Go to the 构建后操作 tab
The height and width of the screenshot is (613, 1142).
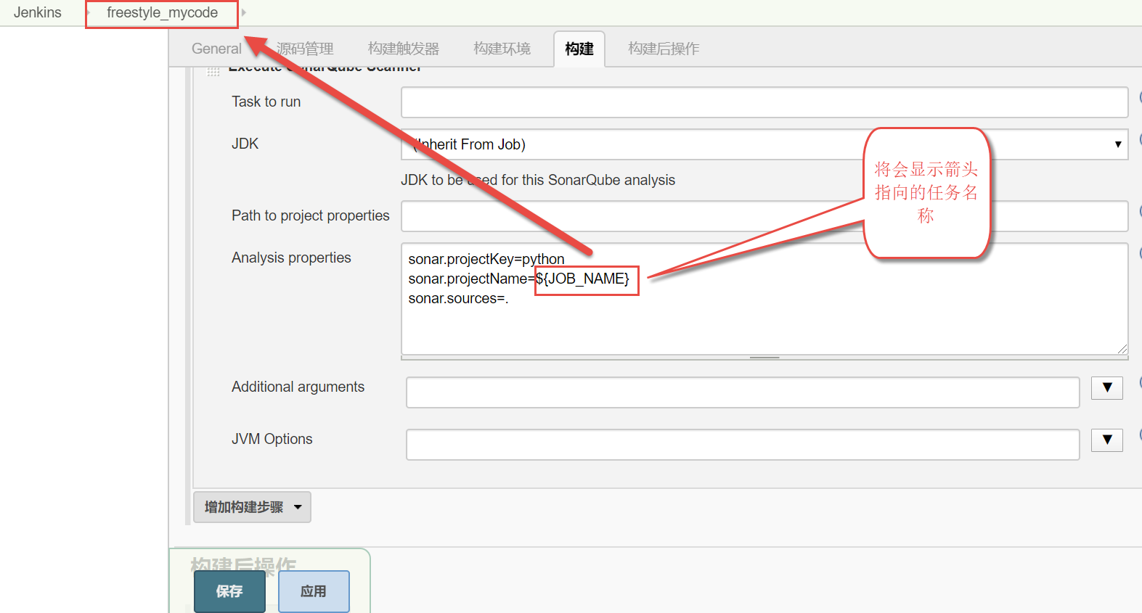coord(664,49)
